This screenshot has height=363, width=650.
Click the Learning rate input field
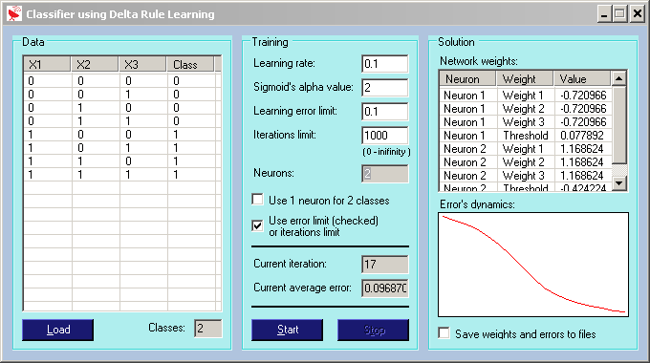pyautogui.click(x=384, y=64)
